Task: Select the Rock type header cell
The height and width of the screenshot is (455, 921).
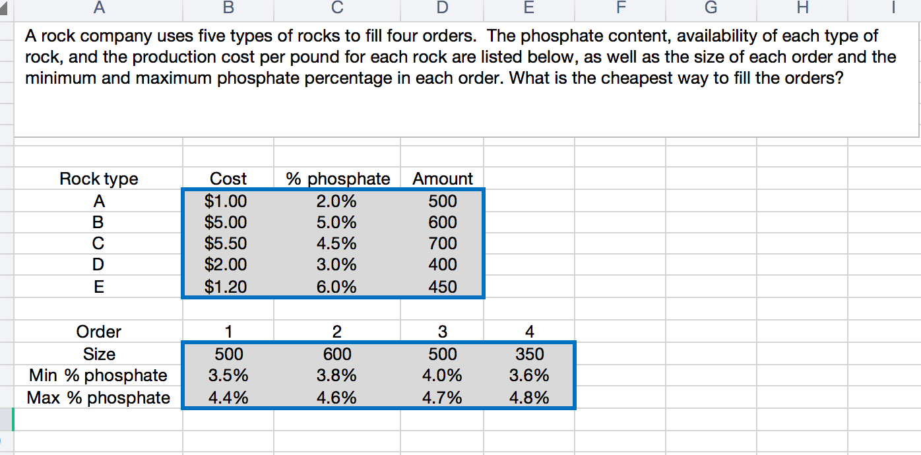Action: click(x=98, y=179)
